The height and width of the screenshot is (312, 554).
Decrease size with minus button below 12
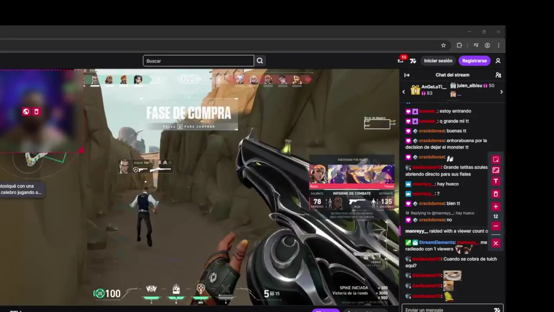(496, 226)
